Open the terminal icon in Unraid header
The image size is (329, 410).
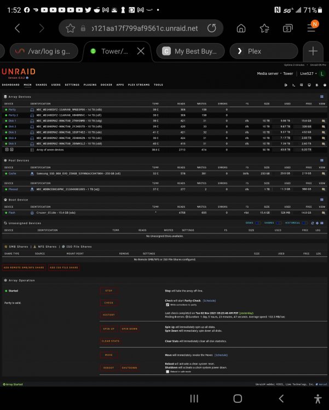pos(293,85)
